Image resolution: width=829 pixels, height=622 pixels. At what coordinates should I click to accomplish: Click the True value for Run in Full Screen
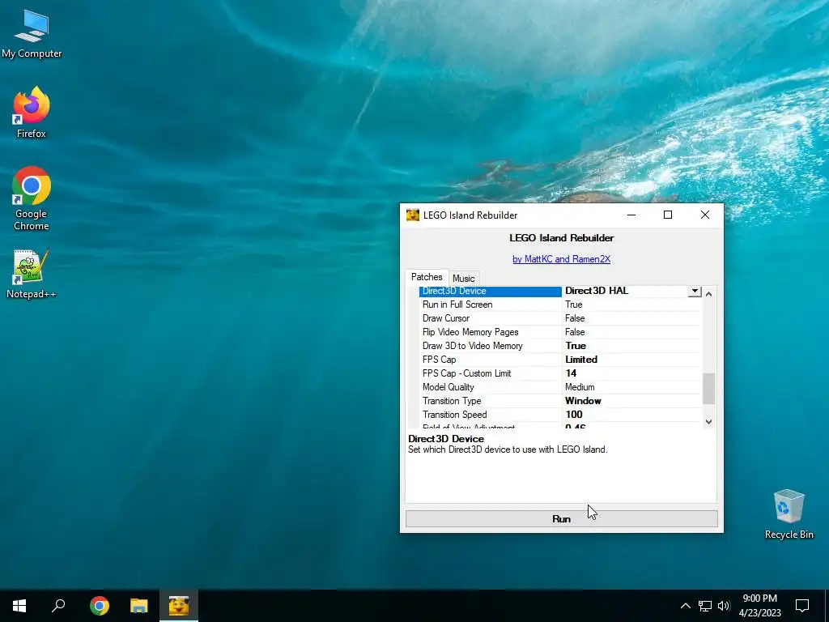574,305
